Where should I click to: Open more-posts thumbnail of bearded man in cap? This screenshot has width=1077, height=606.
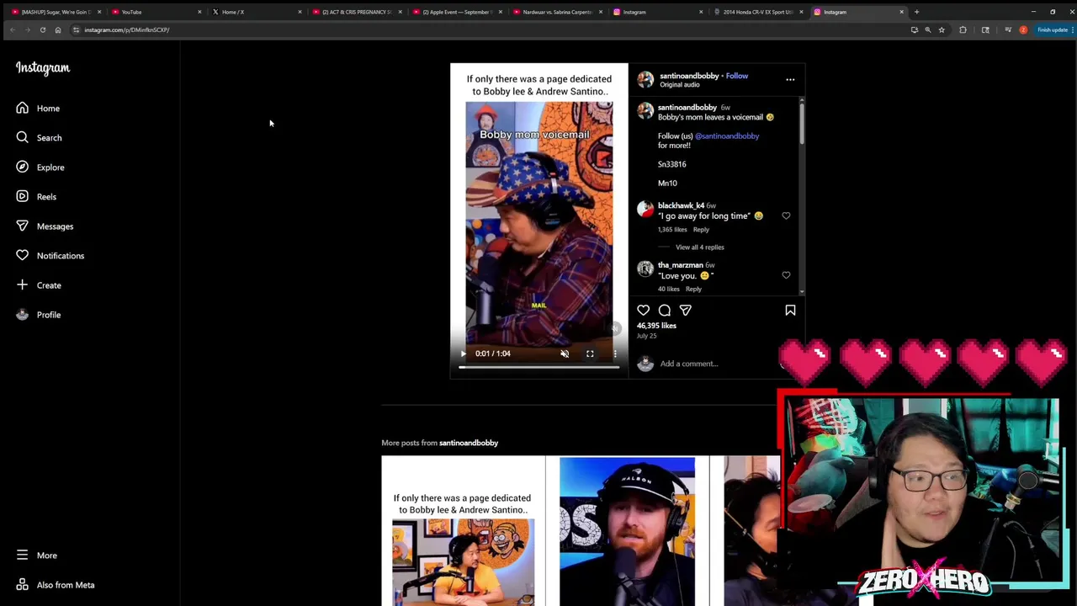[628, 531]
